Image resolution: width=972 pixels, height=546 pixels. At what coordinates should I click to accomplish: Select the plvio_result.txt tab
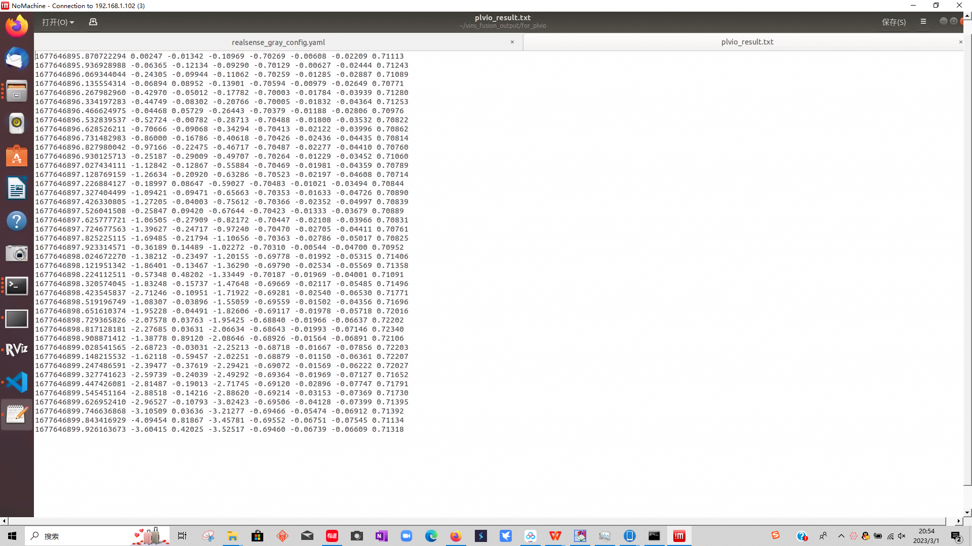[747, 42]
